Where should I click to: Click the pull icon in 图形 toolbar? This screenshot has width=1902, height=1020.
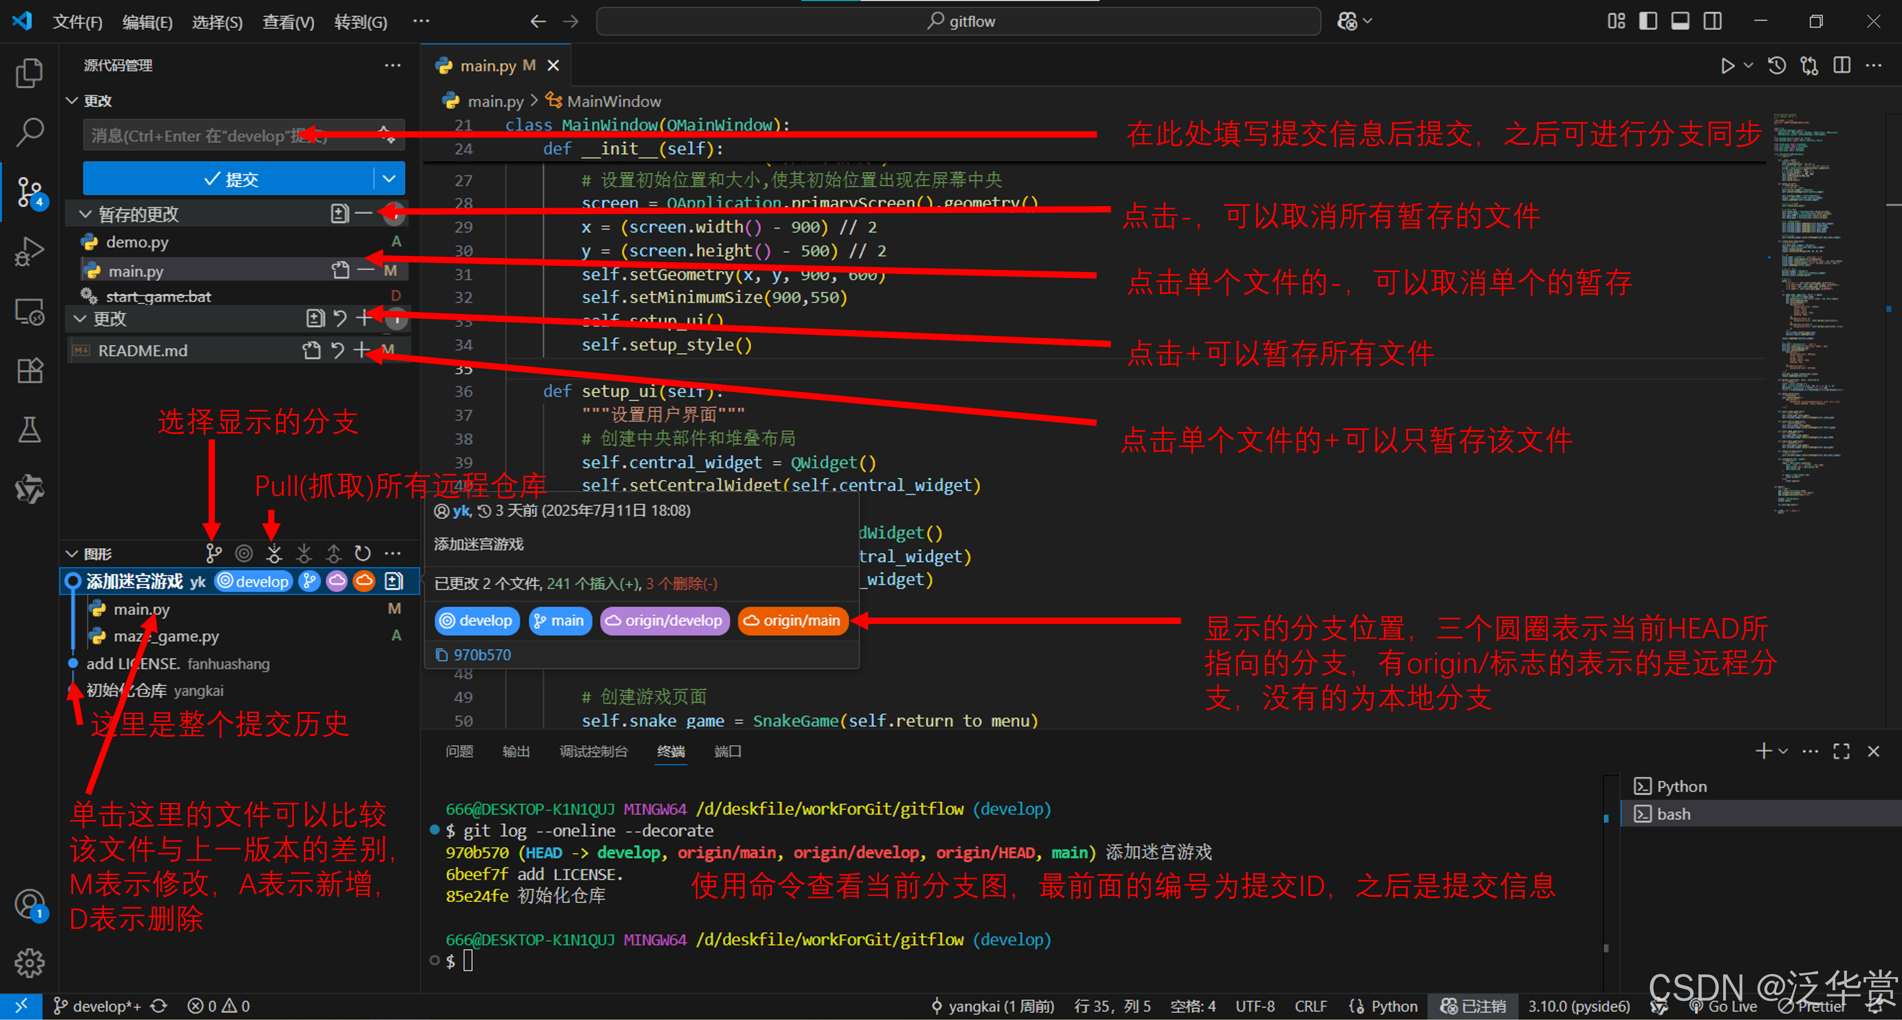pos(303,553)
